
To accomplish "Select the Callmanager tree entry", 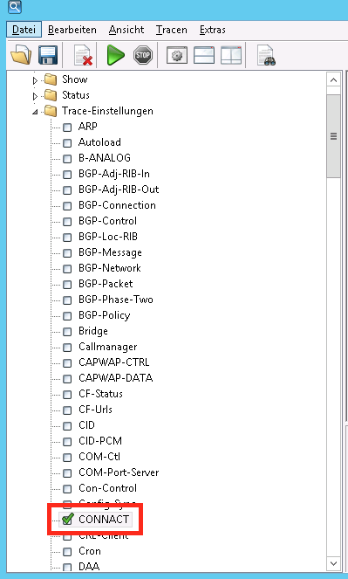I will [108, 347].
